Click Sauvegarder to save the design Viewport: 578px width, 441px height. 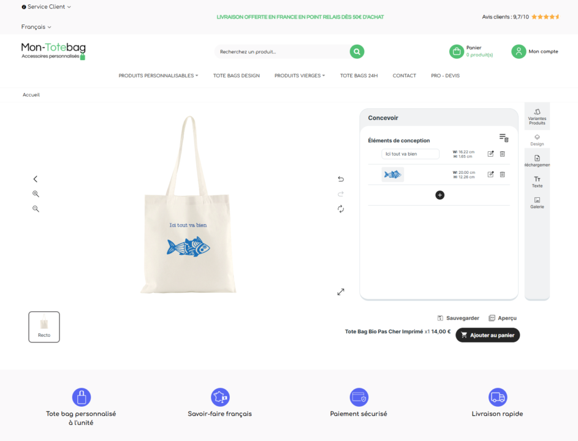(x=458, y=318)
